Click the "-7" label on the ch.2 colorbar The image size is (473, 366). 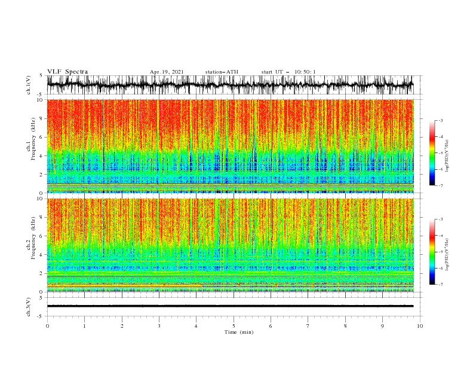click(440, 284)
